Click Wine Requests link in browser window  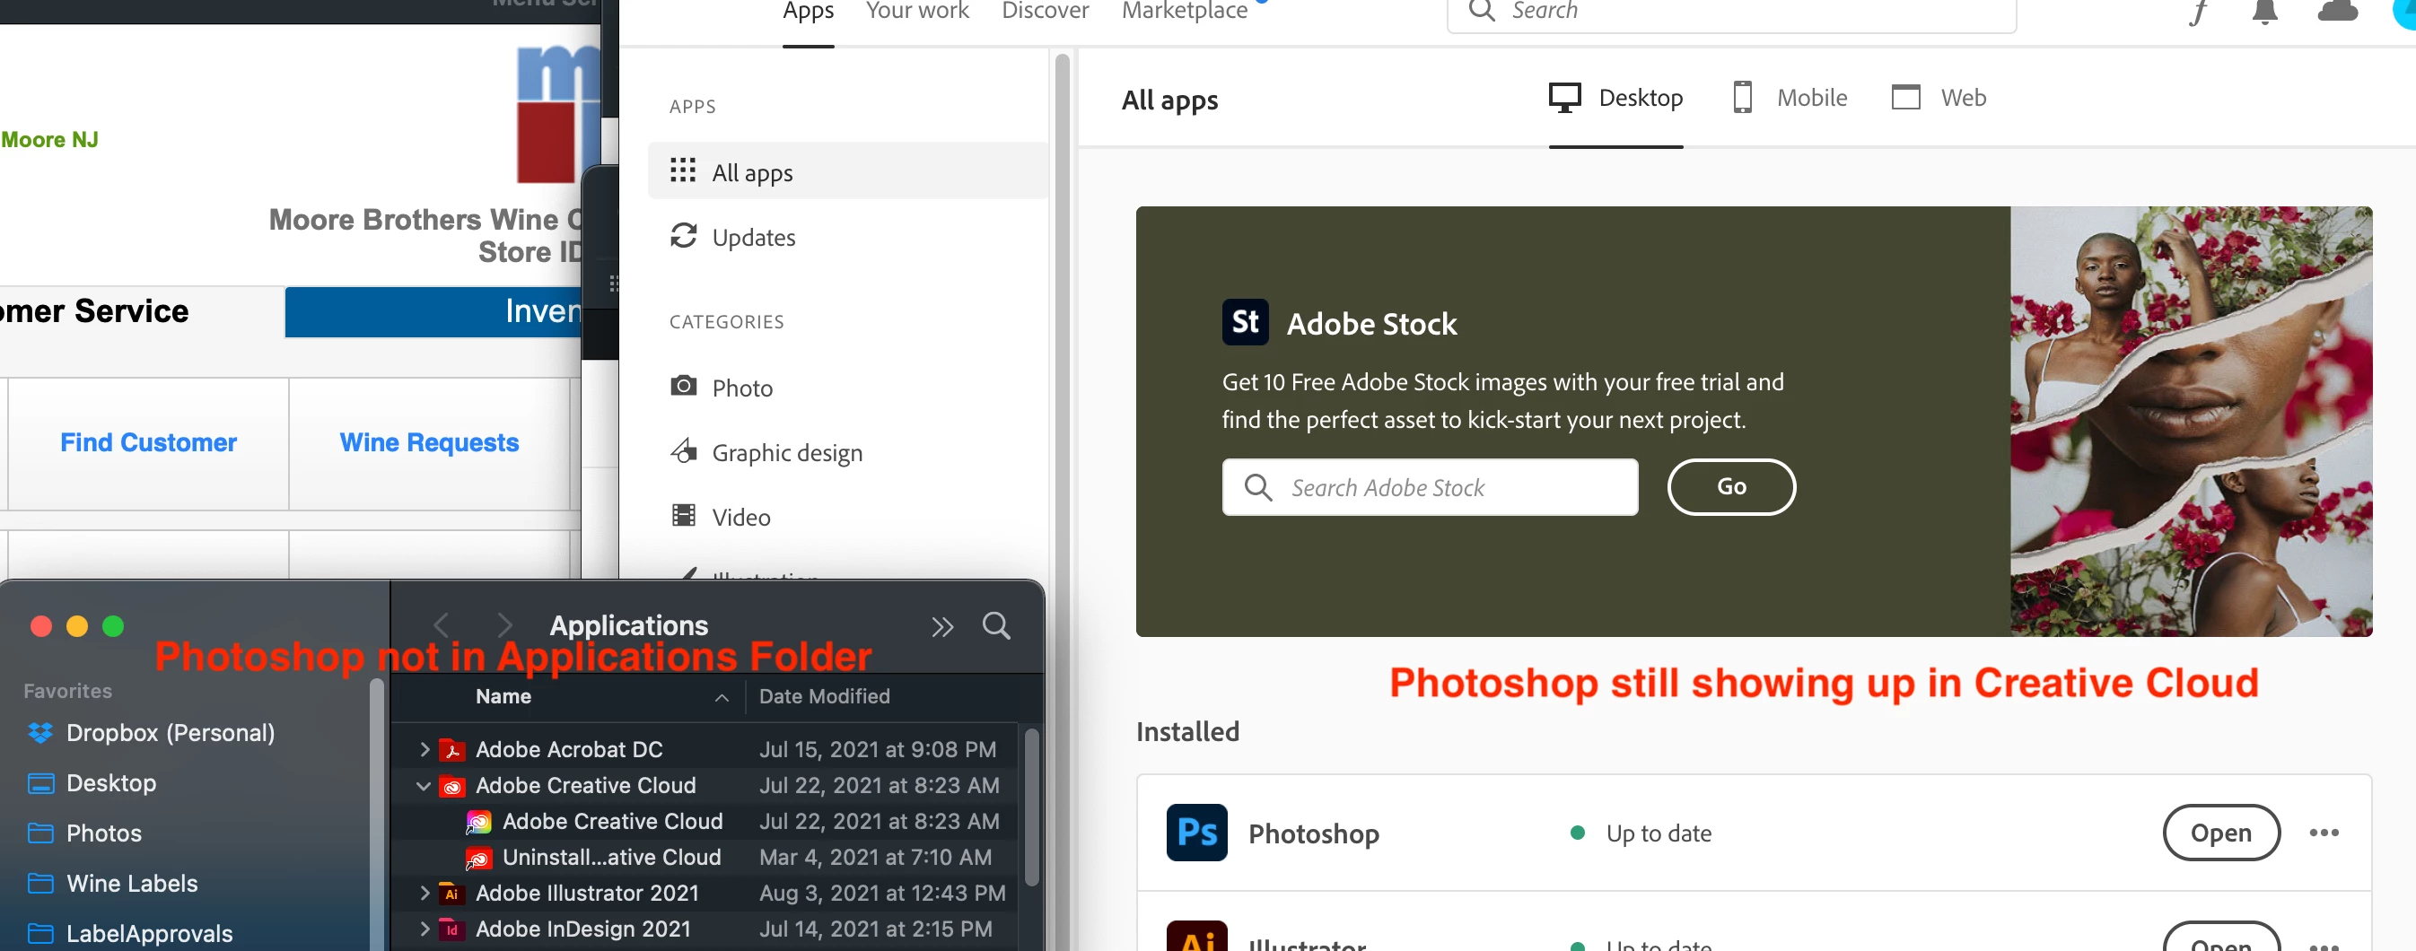point(429,441)
